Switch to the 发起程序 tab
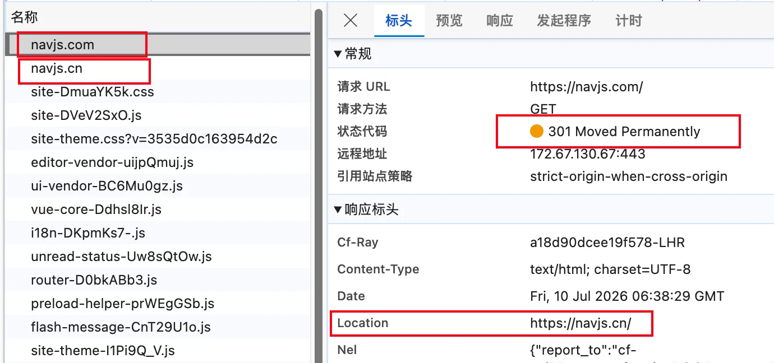Image resolution: width=774 pixels, height=363 pixels. pos(564,21)
